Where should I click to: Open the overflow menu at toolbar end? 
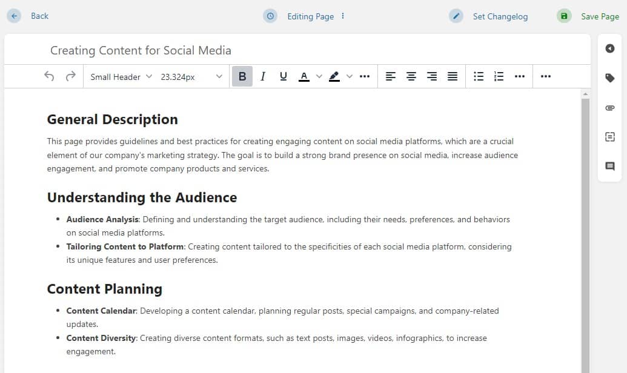tap(546, 76)
